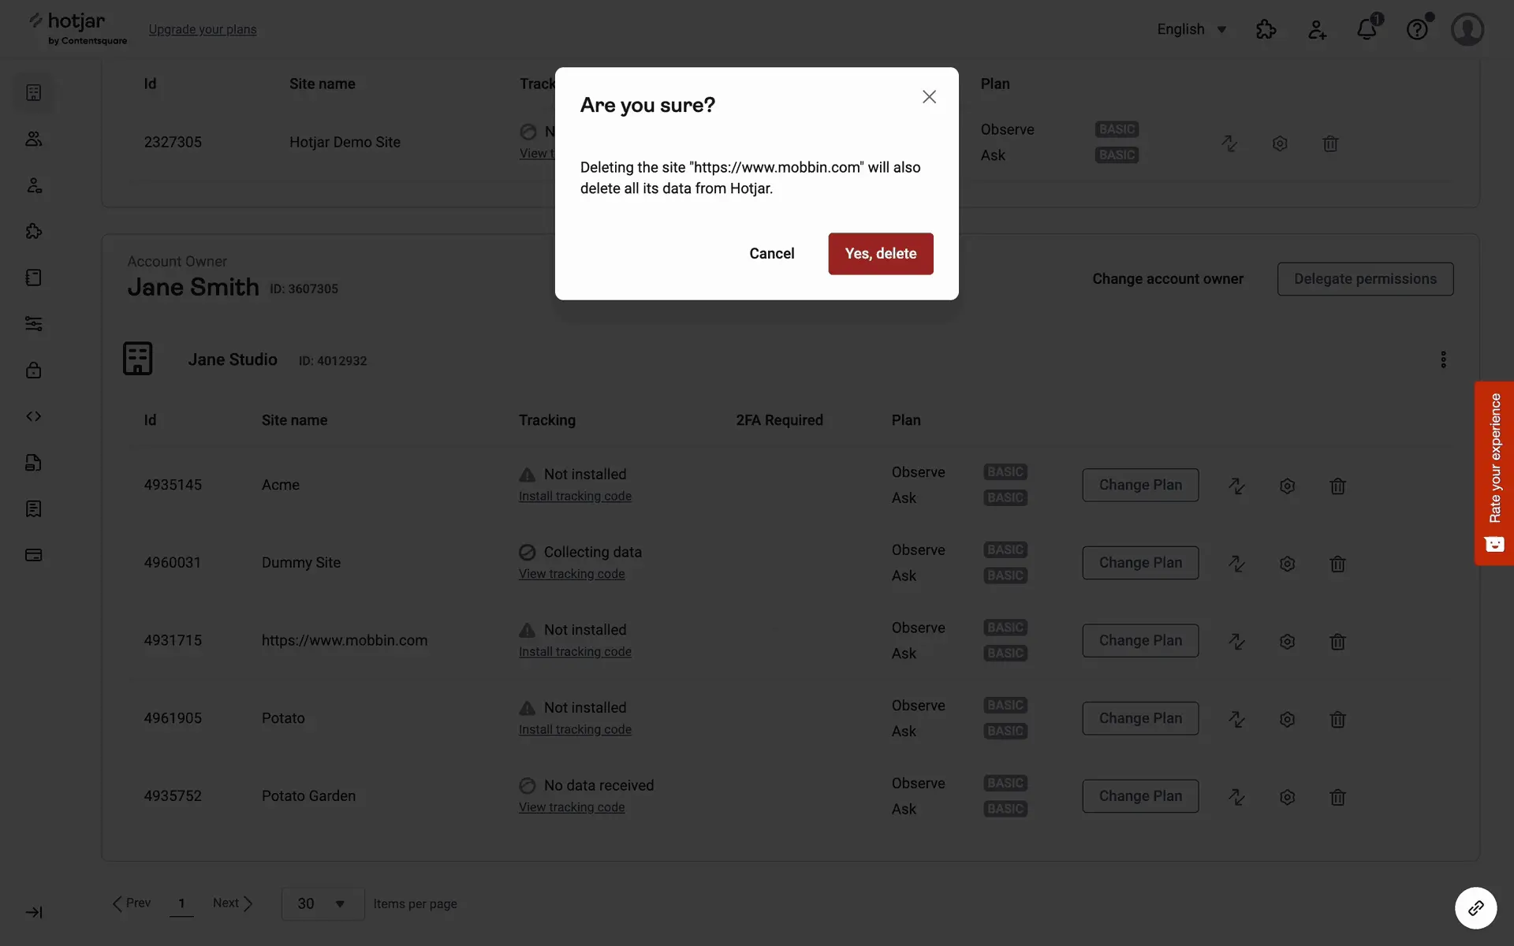Click transfer icon for Potato site

click(1236, 719)
